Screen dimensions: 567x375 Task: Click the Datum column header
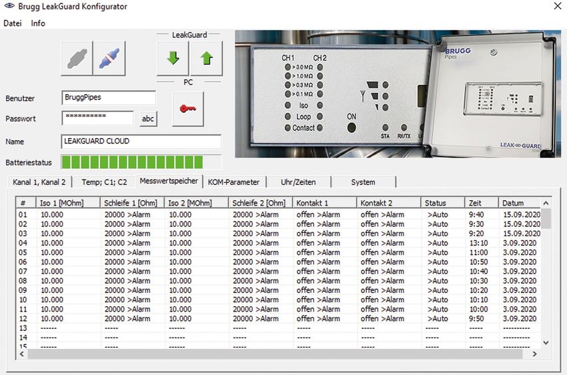(519, 204)
